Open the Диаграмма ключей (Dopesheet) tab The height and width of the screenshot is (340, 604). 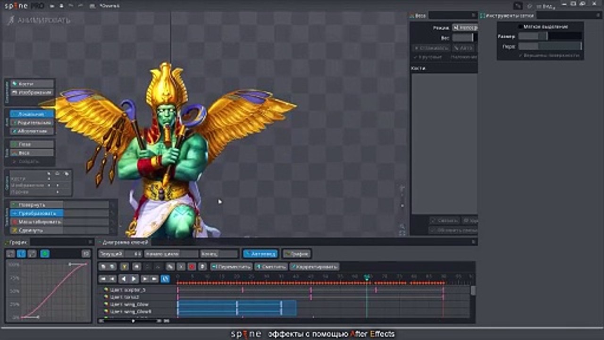[x=125, y=242]
